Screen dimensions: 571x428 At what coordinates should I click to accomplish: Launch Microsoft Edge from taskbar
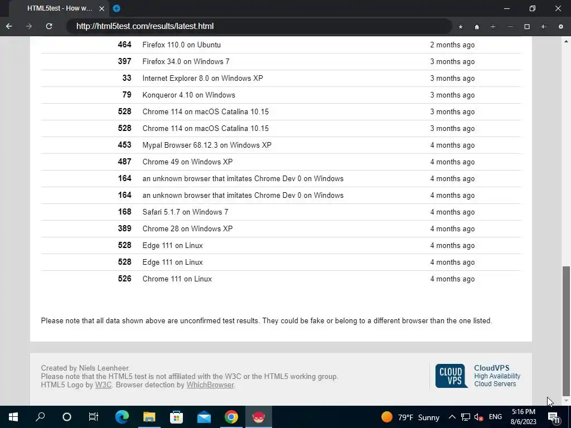122,417
